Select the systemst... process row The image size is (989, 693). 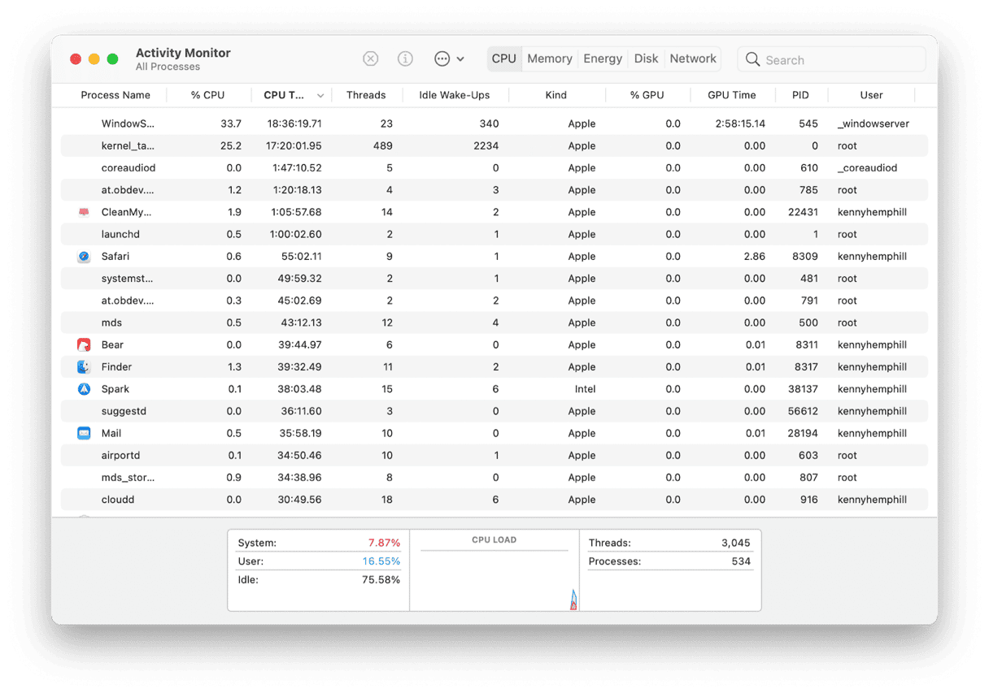(x=494, y=279)
